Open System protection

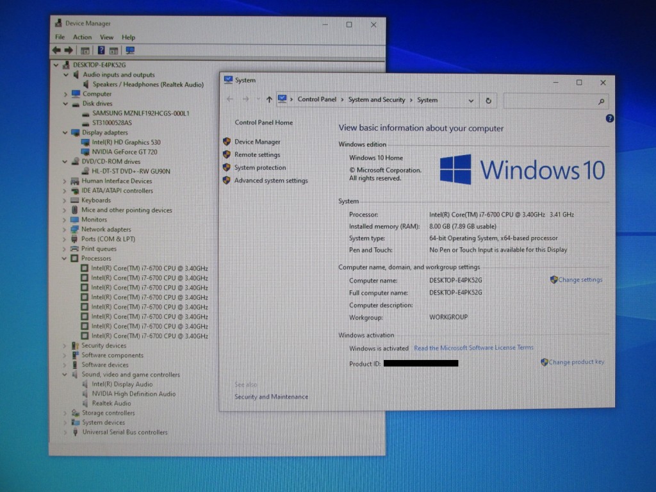[260, 168]
